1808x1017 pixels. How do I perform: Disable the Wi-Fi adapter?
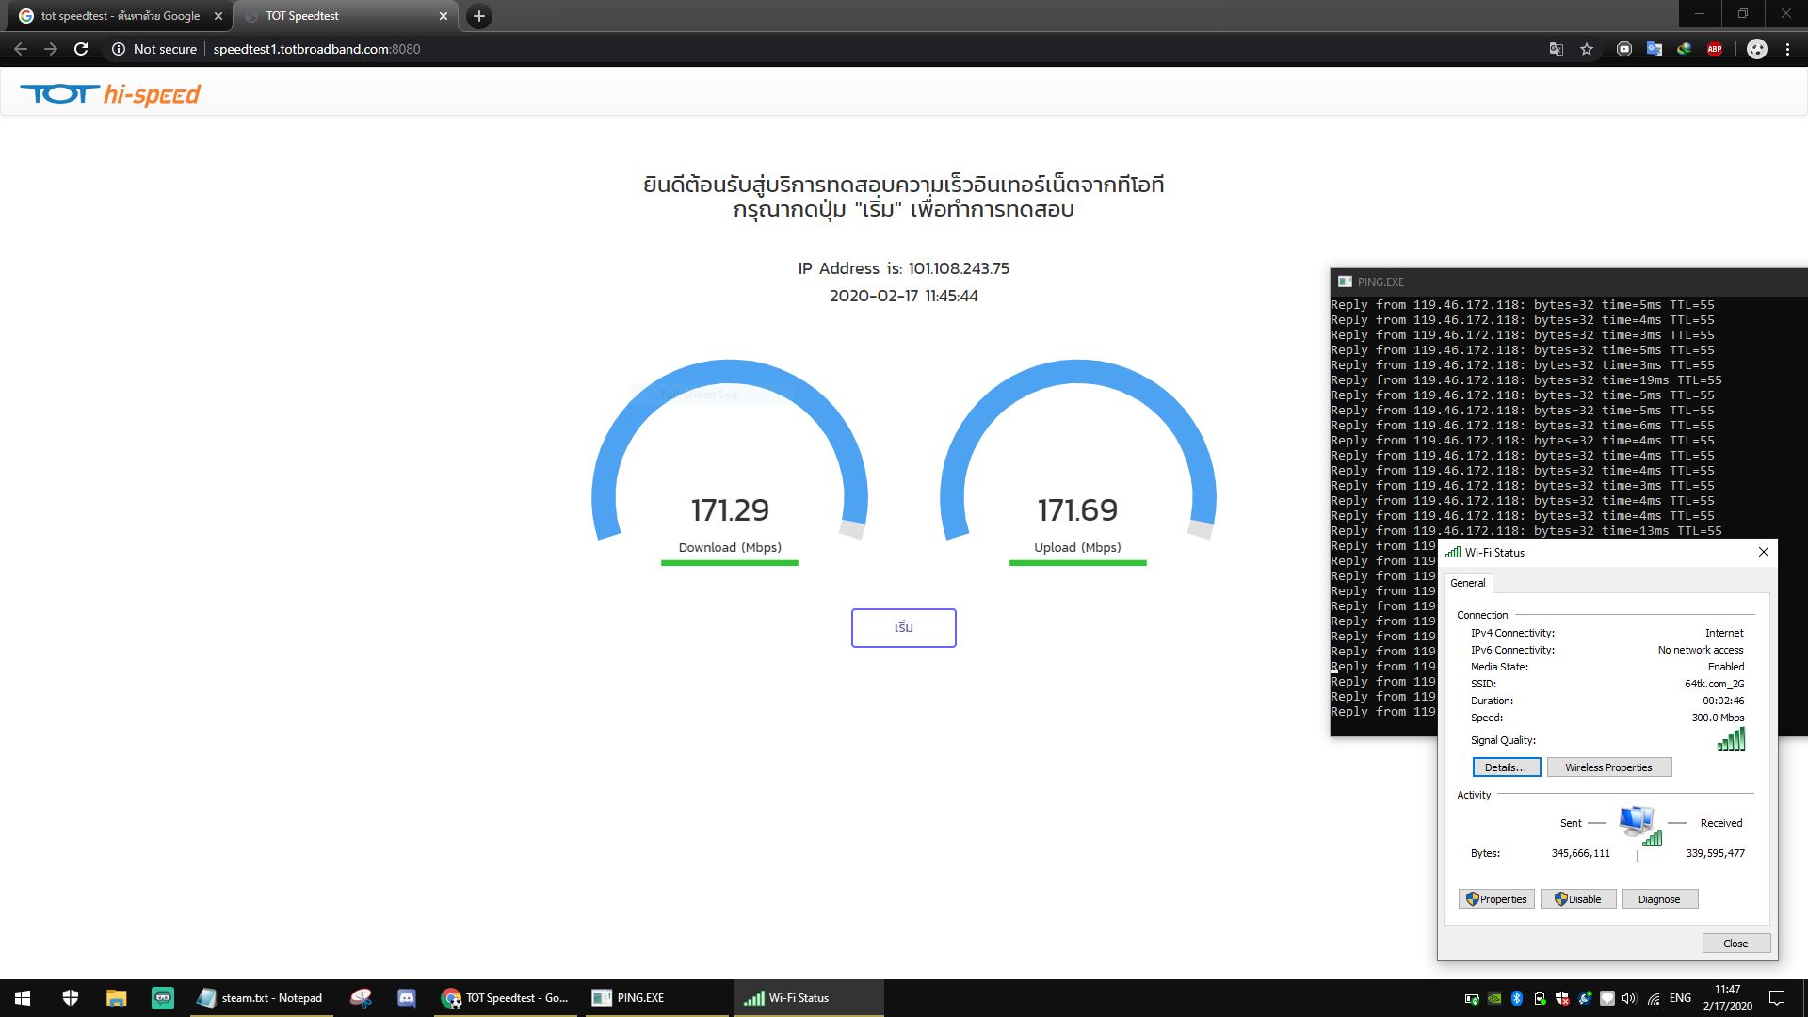coord(1578,899)
